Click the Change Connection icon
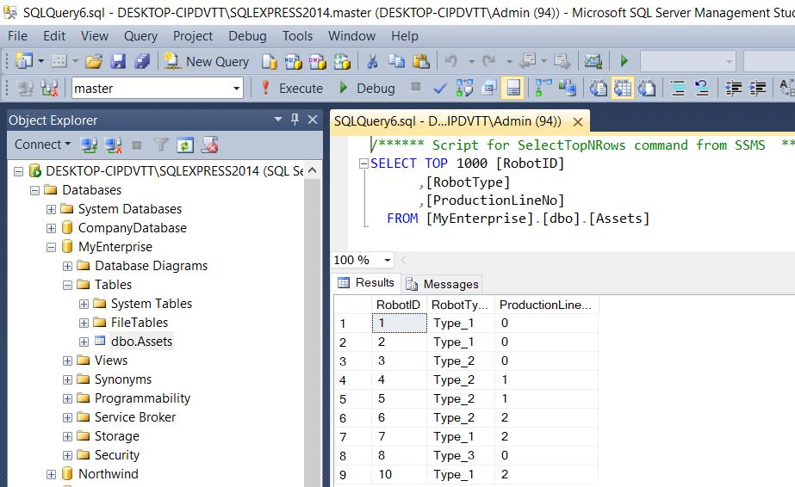Image resolution: width=795 pixels, height=487 pixels. click(x=49, y=88)
